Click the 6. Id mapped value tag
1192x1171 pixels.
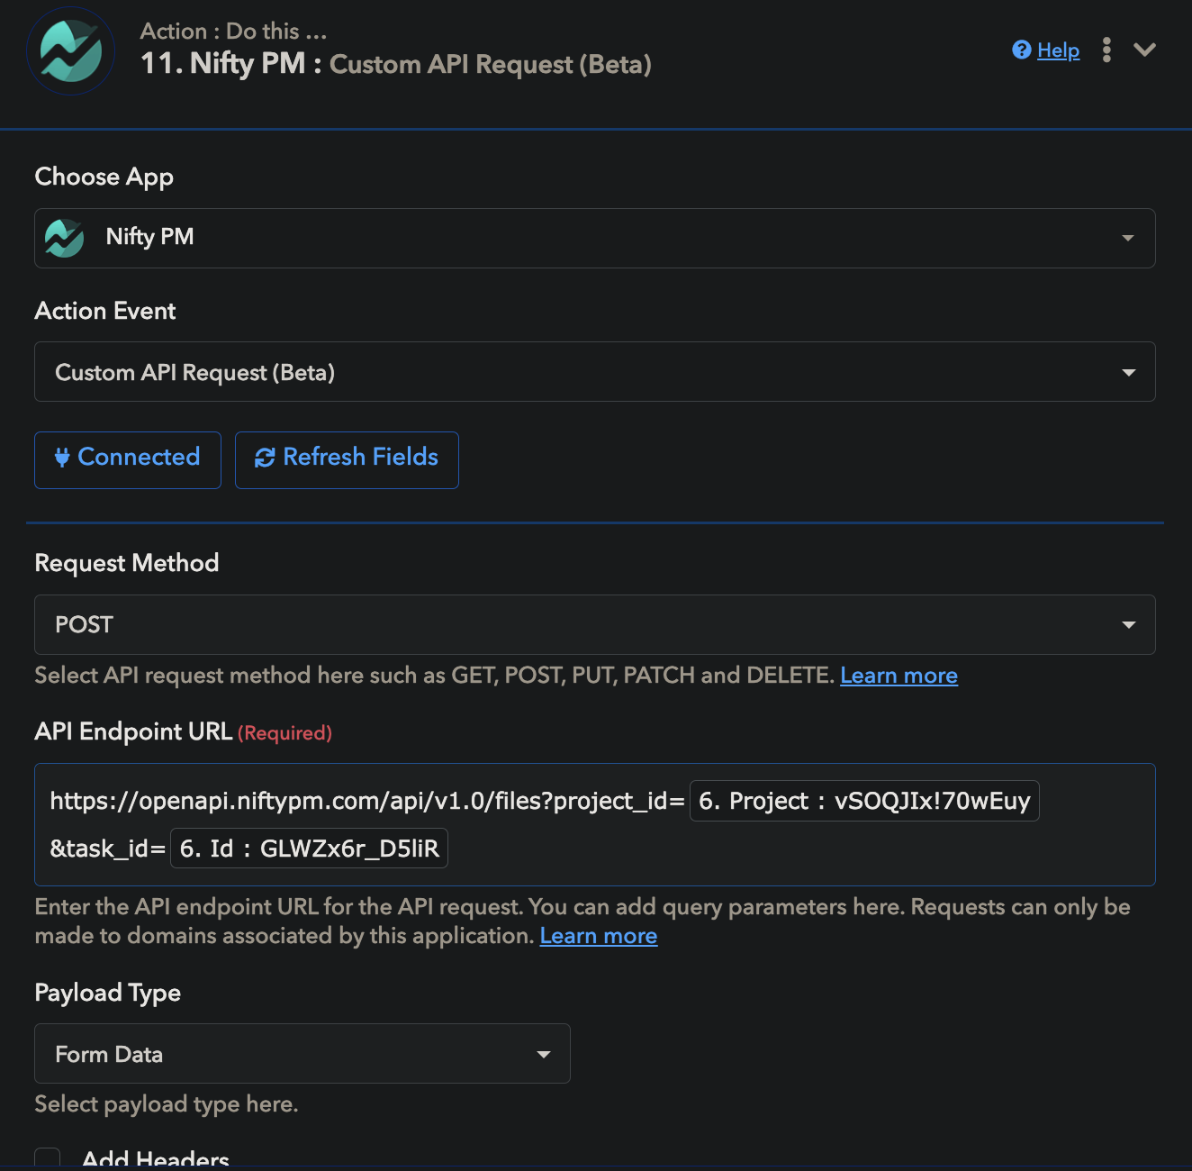(x=309, y=849)
